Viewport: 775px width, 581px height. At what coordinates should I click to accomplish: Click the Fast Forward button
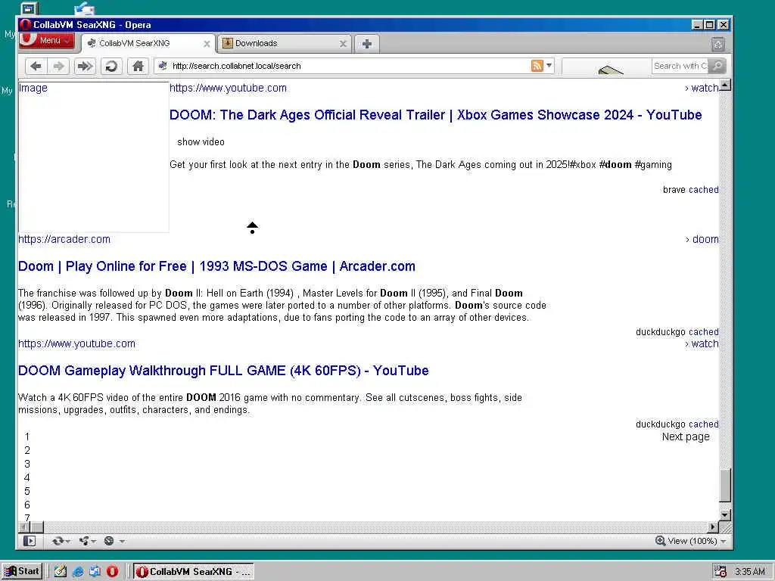click(x=85, y=66)
